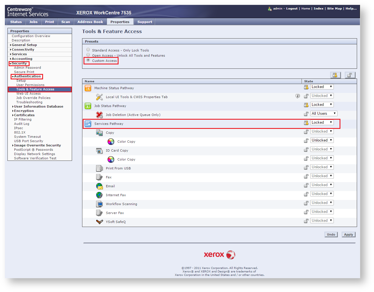Open Job Deletion All Users dropdown
The width and height of the screenshot is (374, 292).
324,113
